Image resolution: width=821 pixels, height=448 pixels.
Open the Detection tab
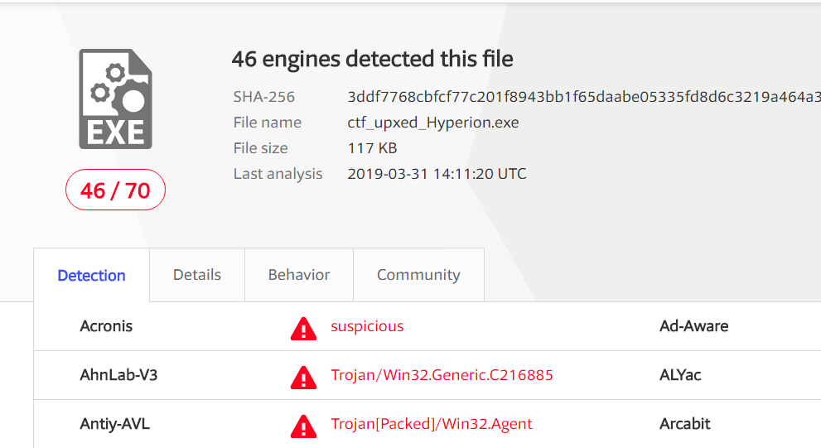(x=92, y=275)
